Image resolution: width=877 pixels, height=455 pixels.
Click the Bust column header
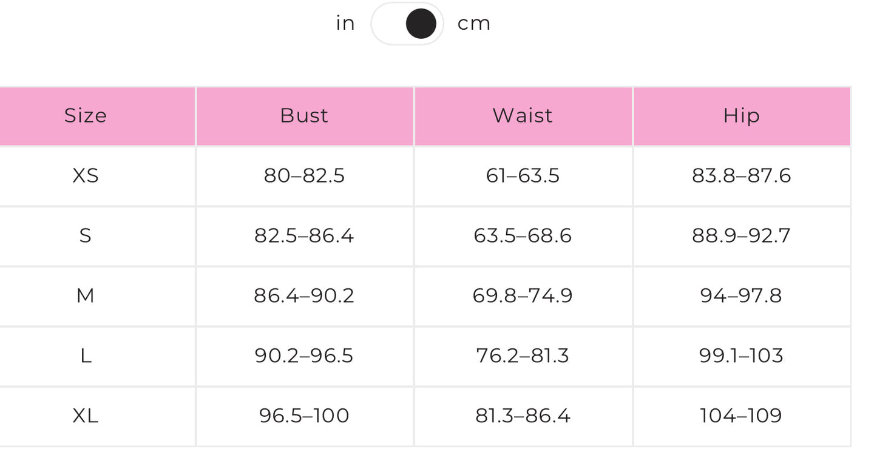[304, 116]
